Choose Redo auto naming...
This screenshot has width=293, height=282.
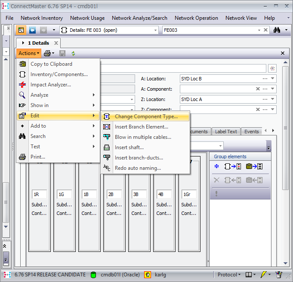click(x=145, y=168)
